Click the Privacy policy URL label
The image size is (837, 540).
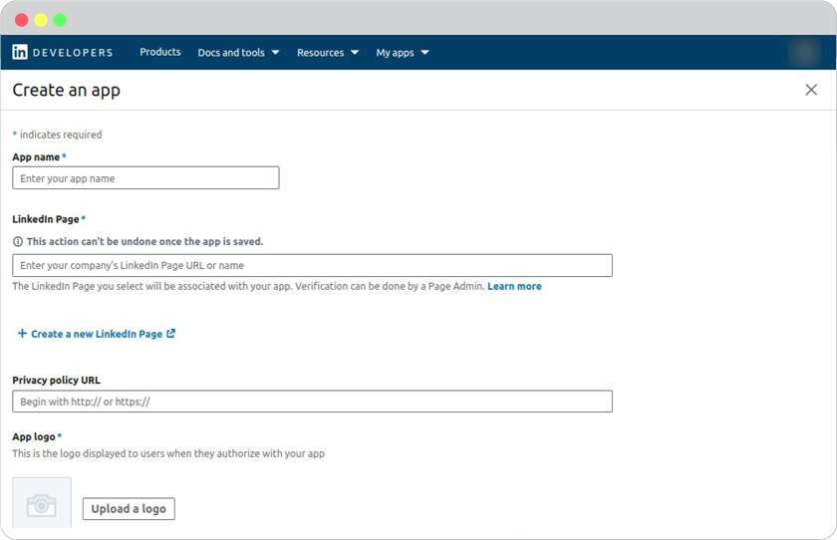click(56, 380)
